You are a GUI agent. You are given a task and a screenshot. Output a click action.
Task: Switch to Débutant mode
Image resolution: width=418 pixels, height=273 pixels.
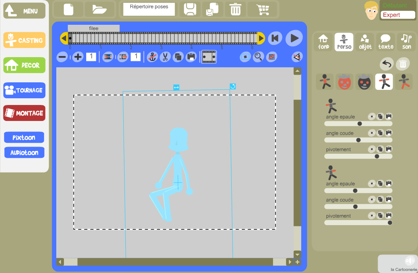point(395,5)
